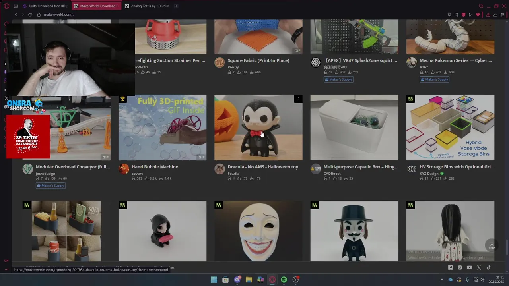This screenshot has width=509, height=286.
Task: Click Maker's Supply tag under VK47 SplashZone
Action: pyautogui.click(x=338, y=79)
